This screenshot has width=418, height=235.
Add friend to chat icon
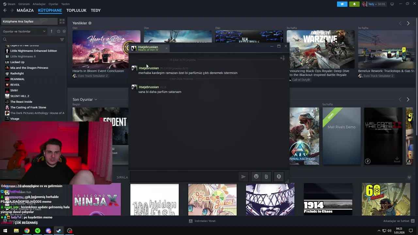(282, 58)
